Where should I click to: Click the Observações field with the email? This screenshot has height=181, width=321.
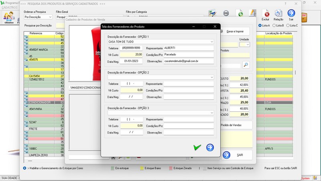pos(189,61)
